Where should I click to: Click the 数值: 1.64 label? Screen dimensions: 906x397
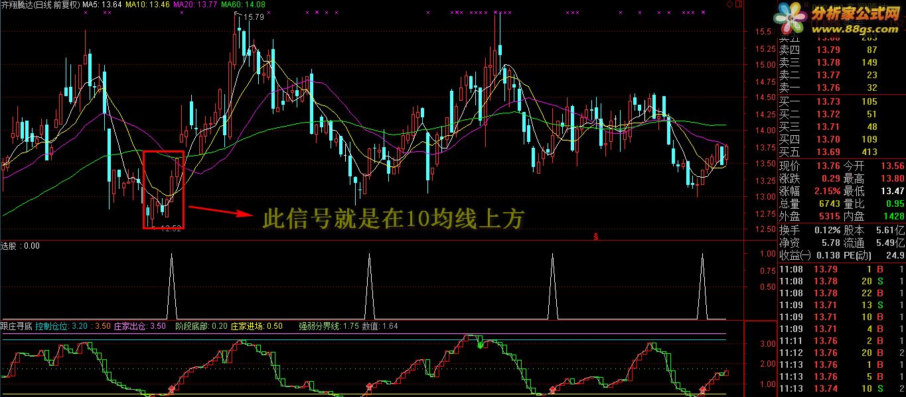(380, 326)
